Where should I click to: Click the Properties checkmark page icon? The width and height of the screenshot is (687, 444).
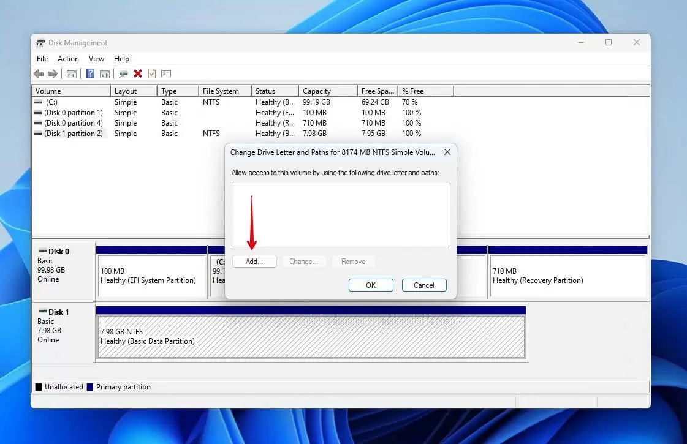click(x=152, y=74)
